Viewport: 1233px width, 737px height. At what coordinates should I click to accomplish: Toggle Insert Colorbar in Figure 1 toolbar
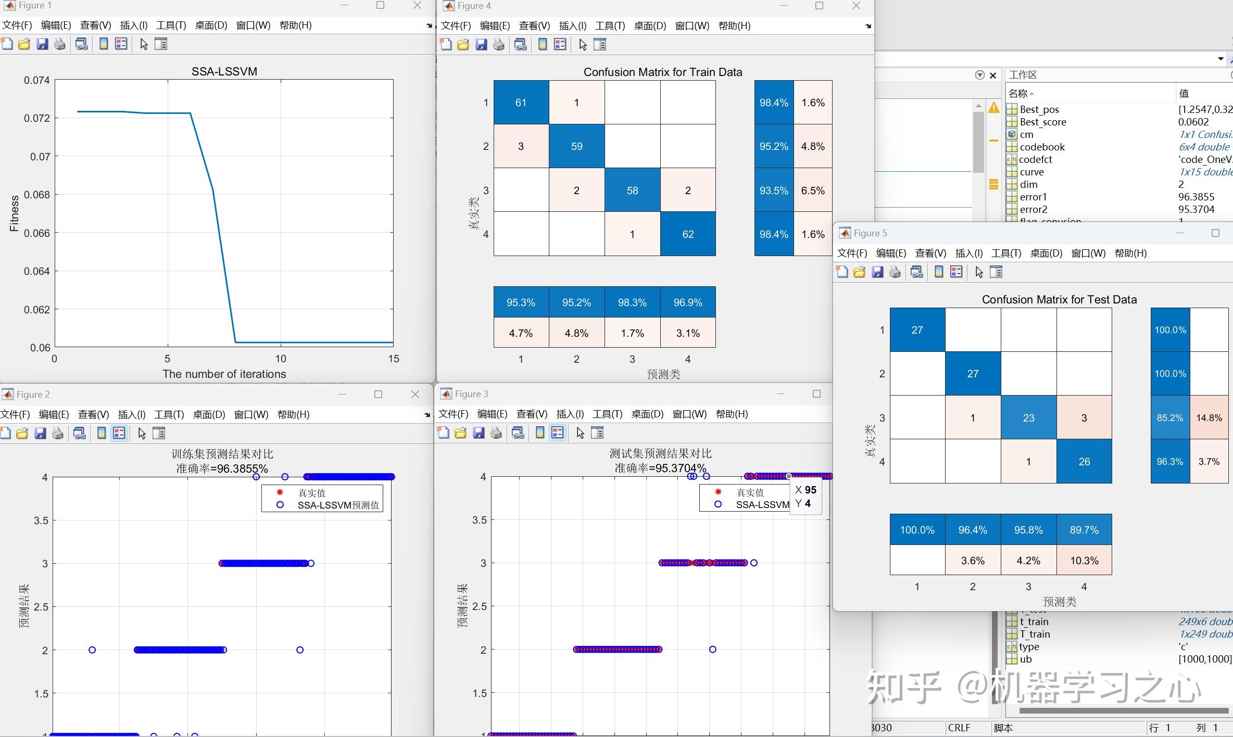pyautogui.click(x=104, y=44)
